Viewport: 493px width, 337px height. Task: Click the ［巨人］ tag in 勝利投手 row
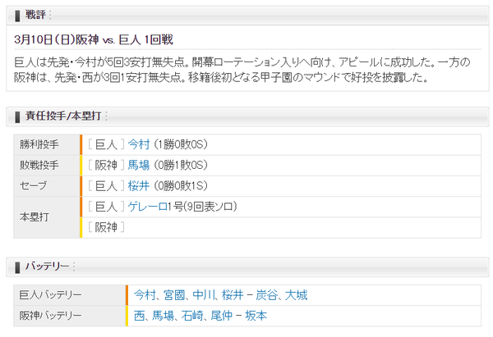coord(106,144)
